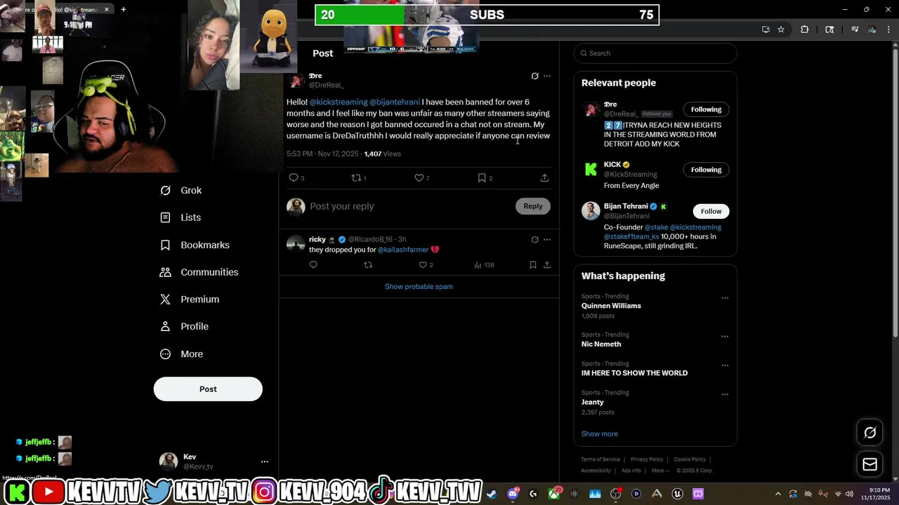Bookmark Dre's post
This screenshot has height=505, width=899.
tap(482, 178)
